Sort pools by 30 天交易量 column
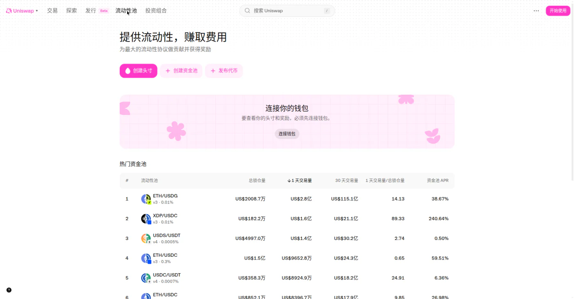The height and width of the screenshot is (299, 574). pyautogui.click(x=347, y=180)
